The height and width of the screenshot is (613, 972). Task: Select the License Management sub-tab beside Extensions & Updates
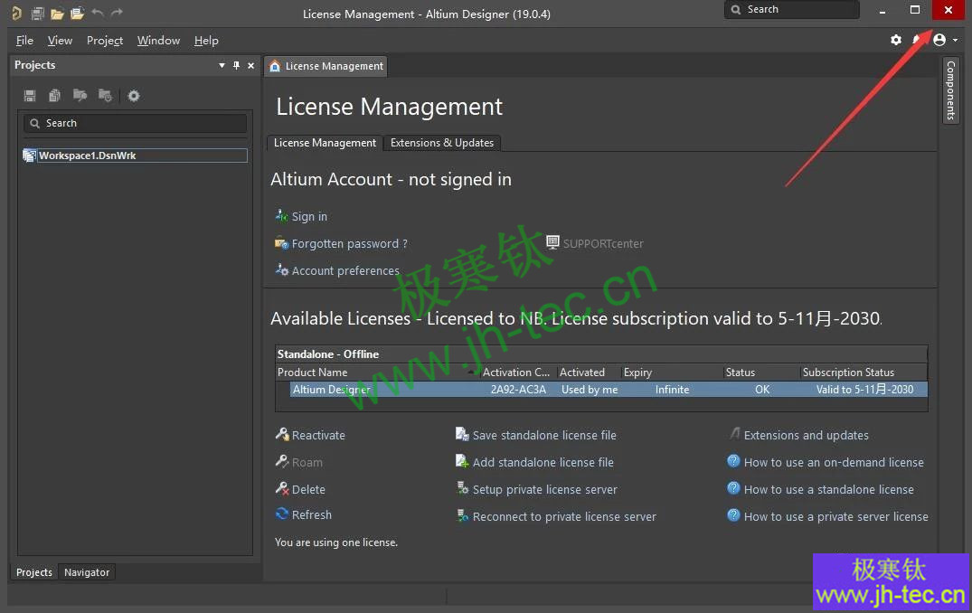[325, 143]
